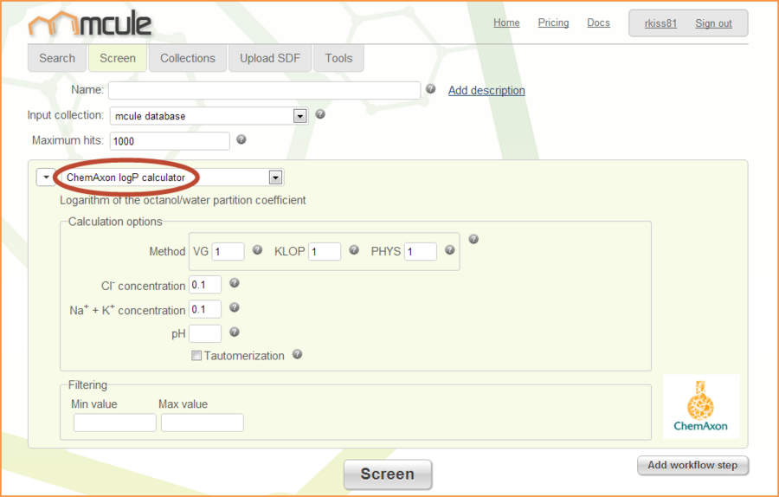Click help icon beside KLOP method field
This screenshot has height=497, width=779.
(x=354, y=250)
